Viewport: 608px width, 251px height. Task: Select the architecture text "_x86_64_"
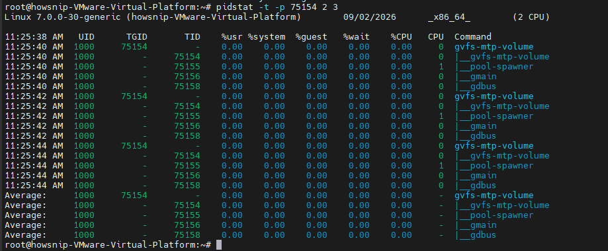click(449, 17)
